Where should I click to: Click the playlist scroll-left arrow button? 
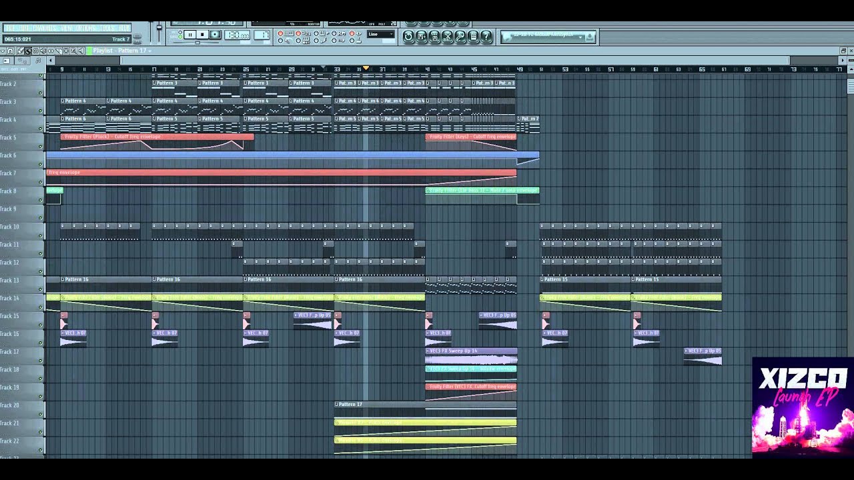click(50, 61)
